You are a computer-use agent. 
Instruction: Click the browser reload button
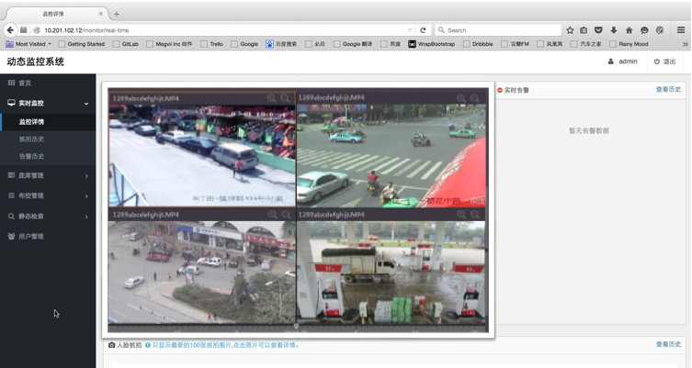(x=424, y=30)
